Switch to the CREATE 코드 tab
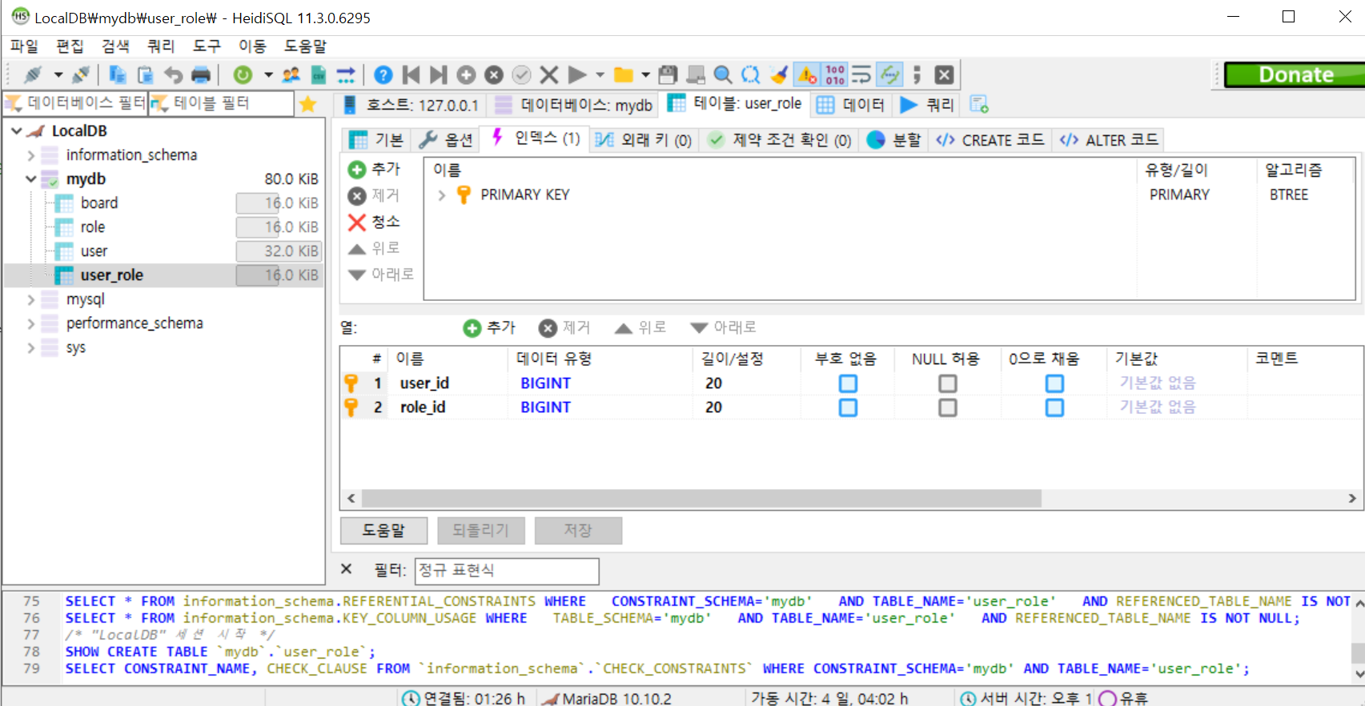The width and height of the screenshot is (1365, 706). pyautogui.click(x=990, y=140)
